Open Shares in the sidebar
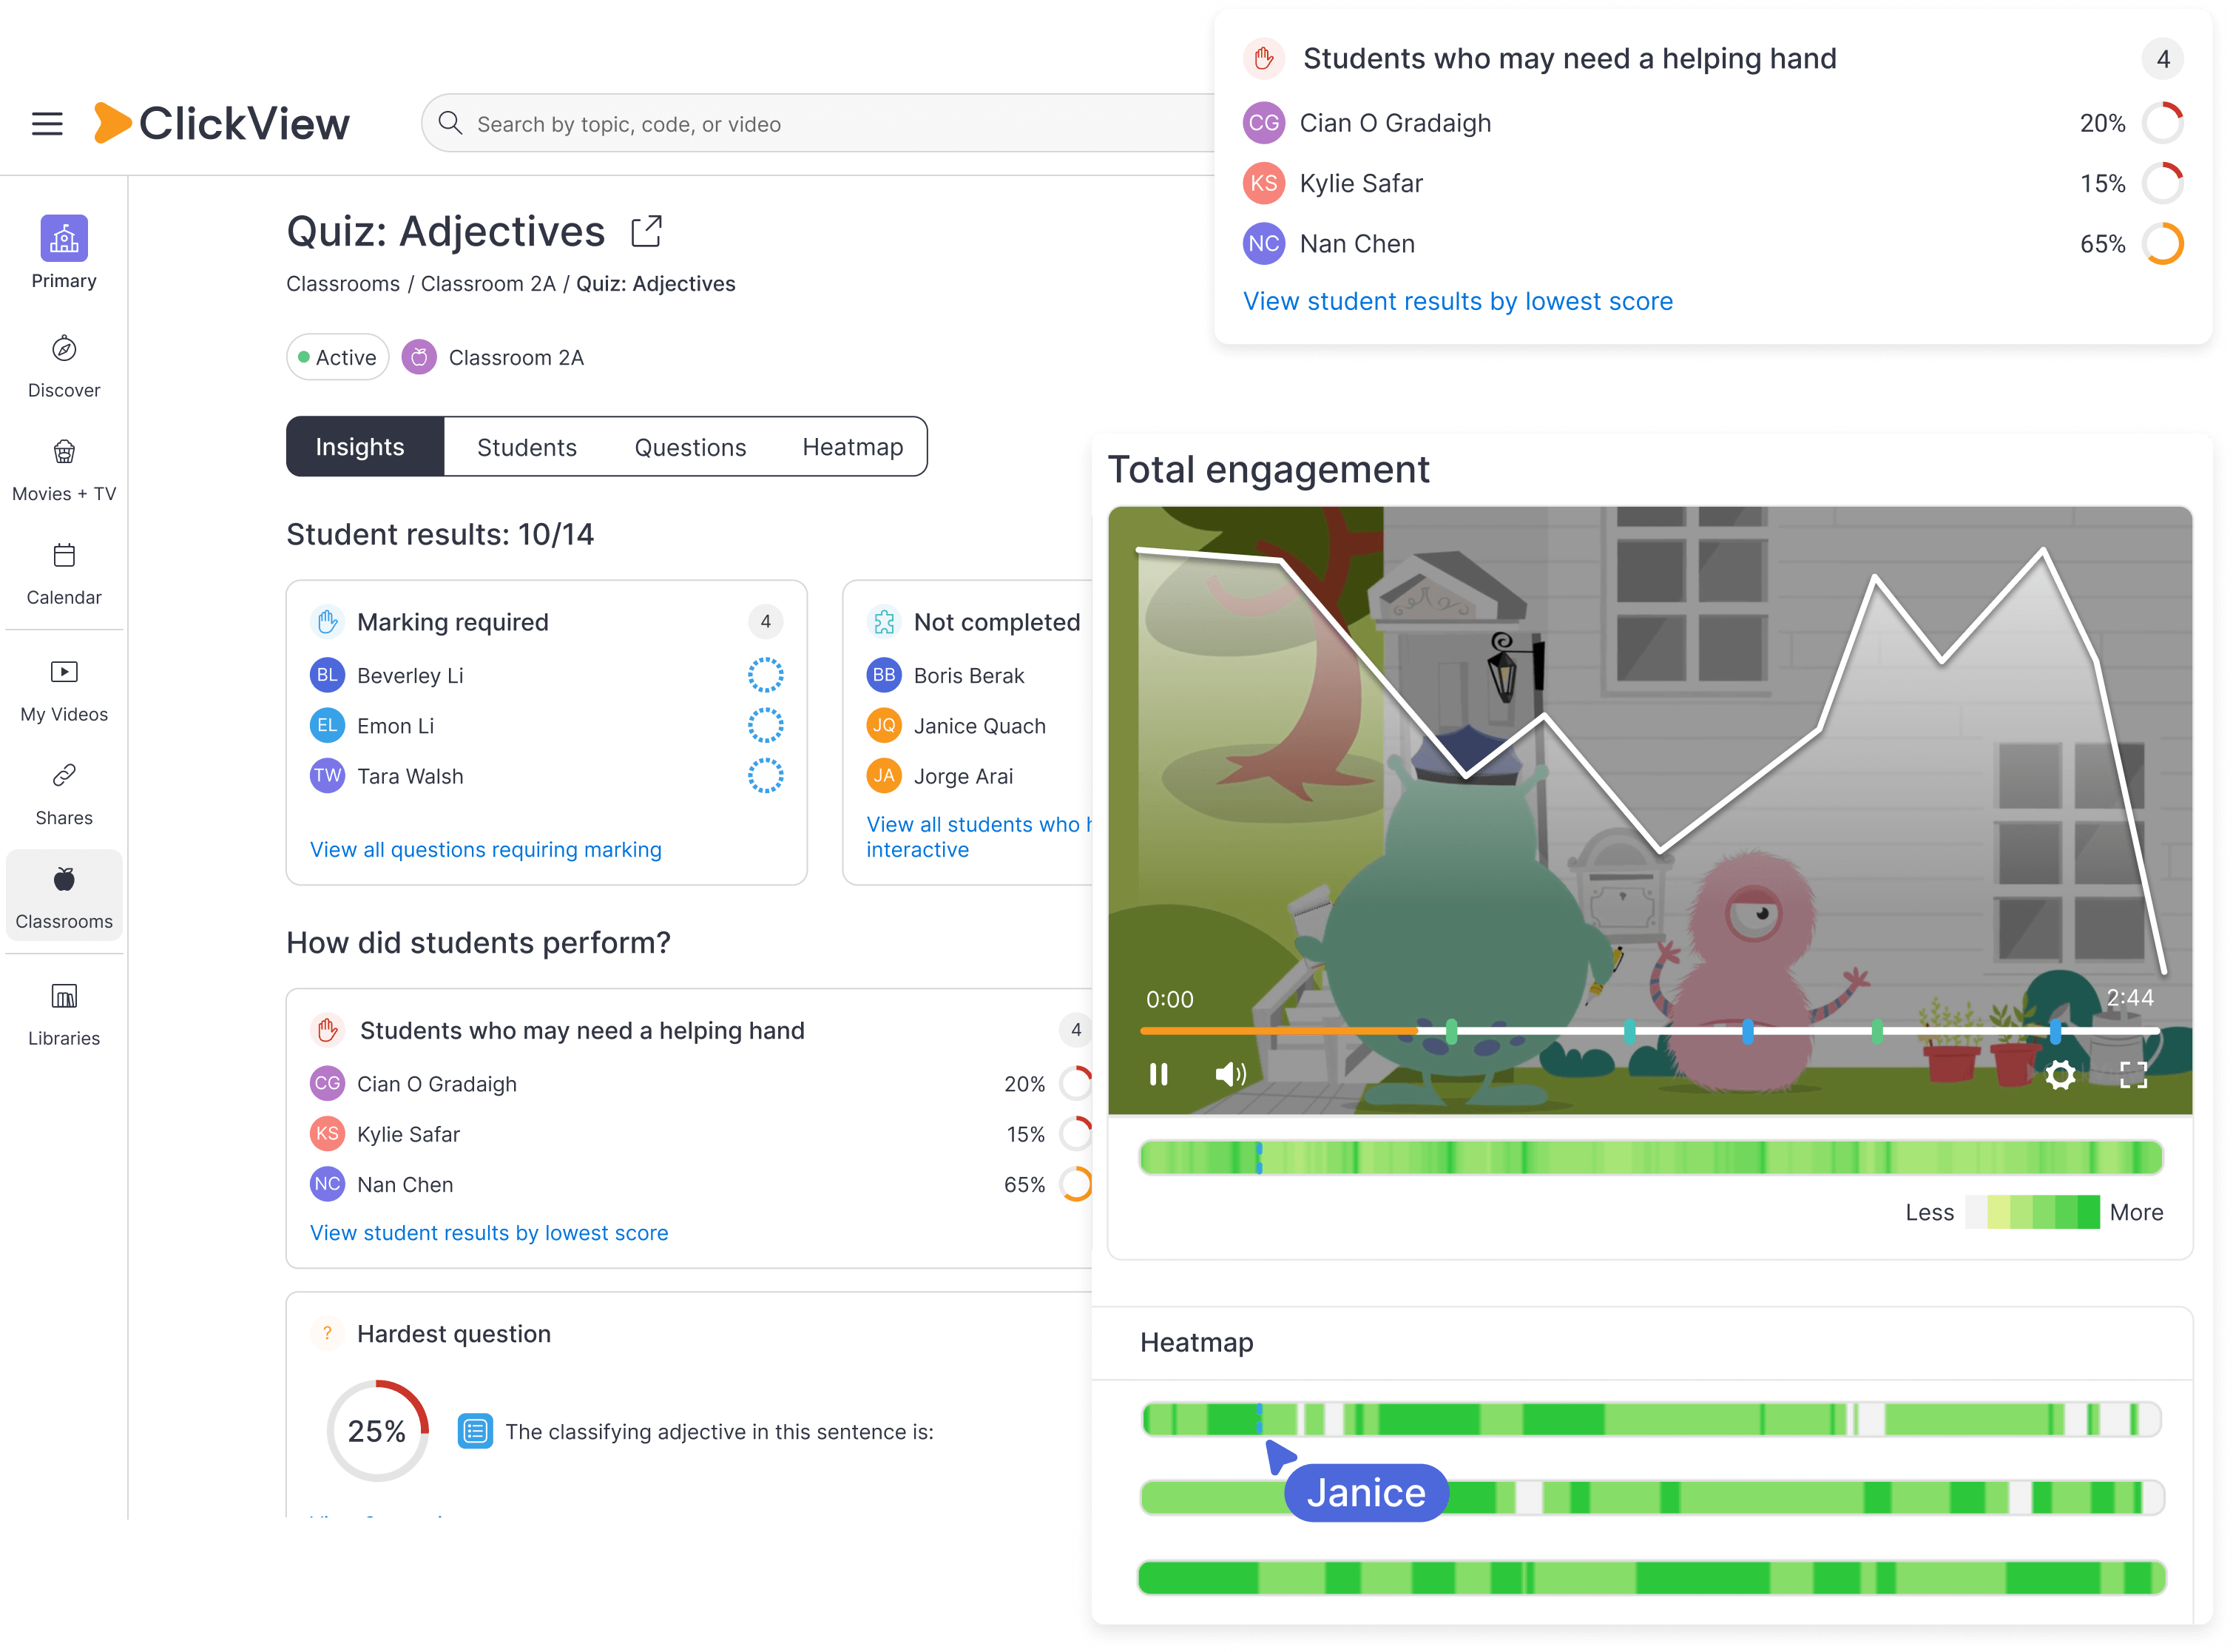2233x1652 pixels. pyautogui.click(x=64, y=795)
